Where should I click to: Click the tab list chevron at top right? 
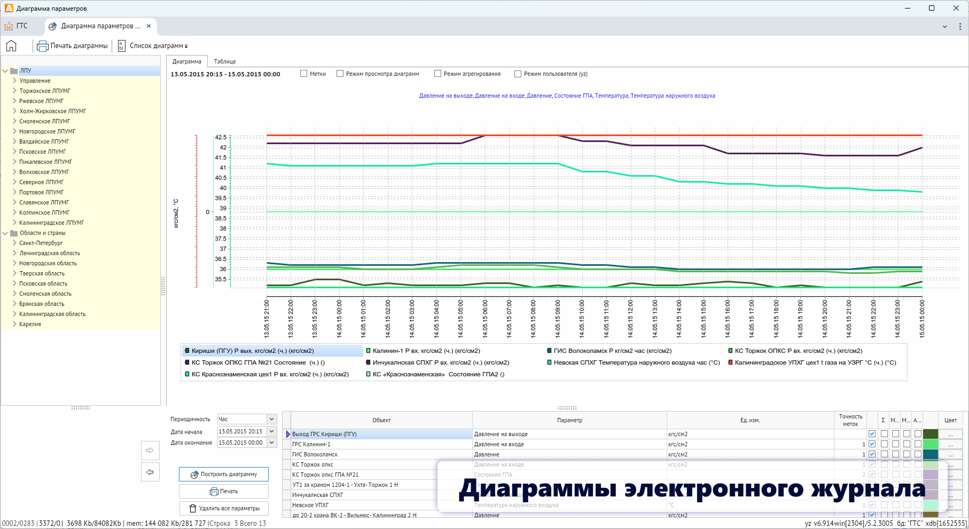(x=944, y=26)
